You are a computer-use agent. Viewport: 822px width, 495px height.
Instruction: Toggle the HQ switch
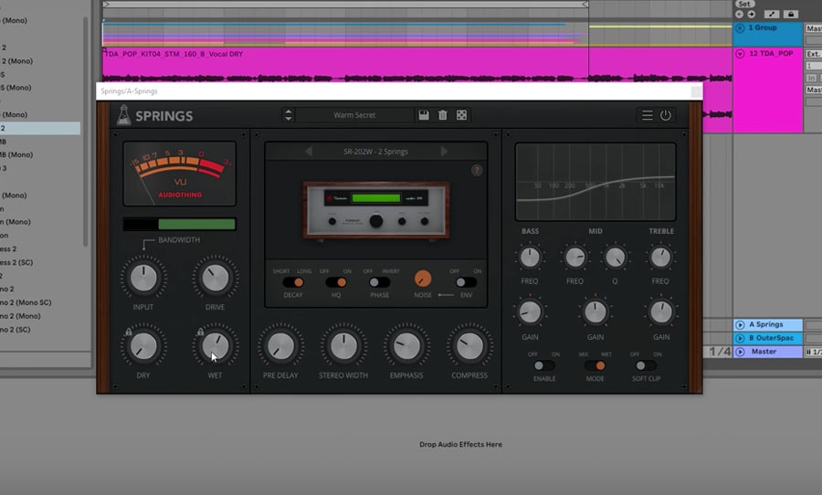(336, 282)
